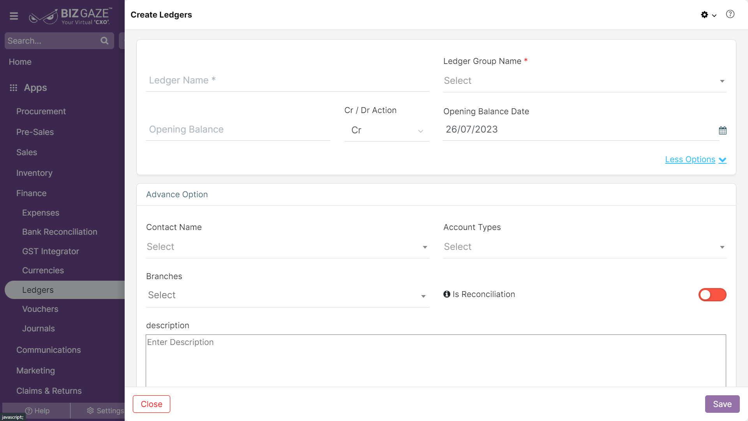Open the Branches dropdown
This screenshot has width=748, height=421.
[x=288, y=295]
